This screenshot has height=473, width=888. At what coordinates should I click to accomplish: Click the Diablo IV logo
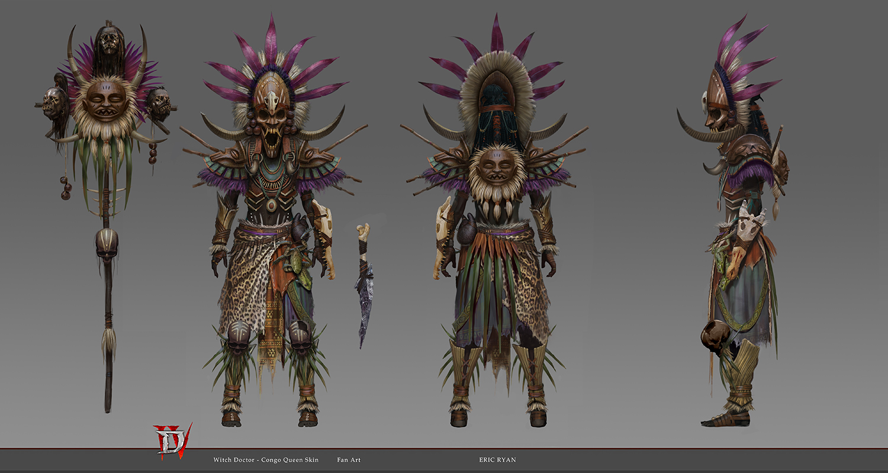172,440
